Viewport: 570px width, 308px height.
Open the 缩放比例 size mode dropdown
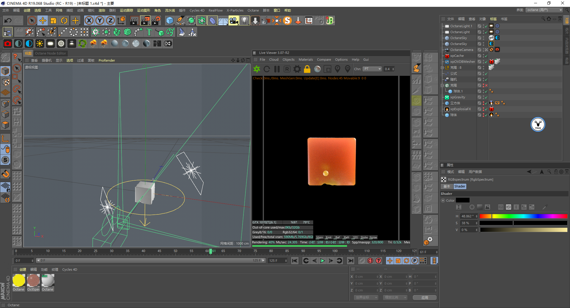coord(395,297)
